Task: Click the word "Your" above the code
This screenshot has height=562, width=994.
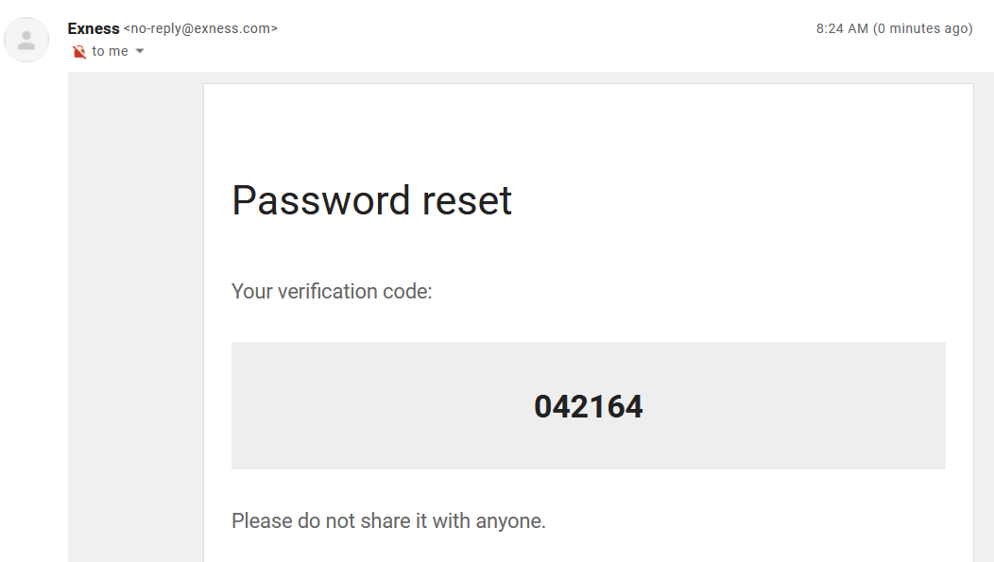Action: pos(252,291)
